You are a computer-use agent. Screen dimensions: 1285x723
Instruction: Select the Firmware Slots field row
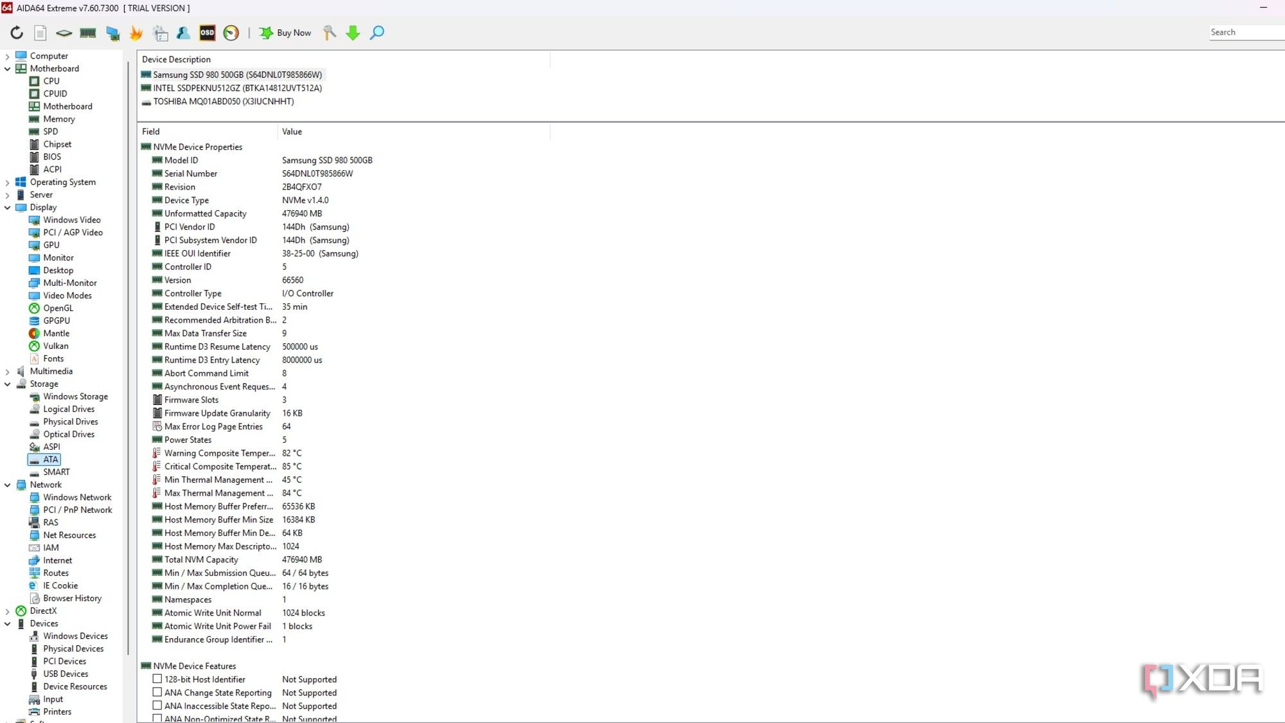coord(219,400)
